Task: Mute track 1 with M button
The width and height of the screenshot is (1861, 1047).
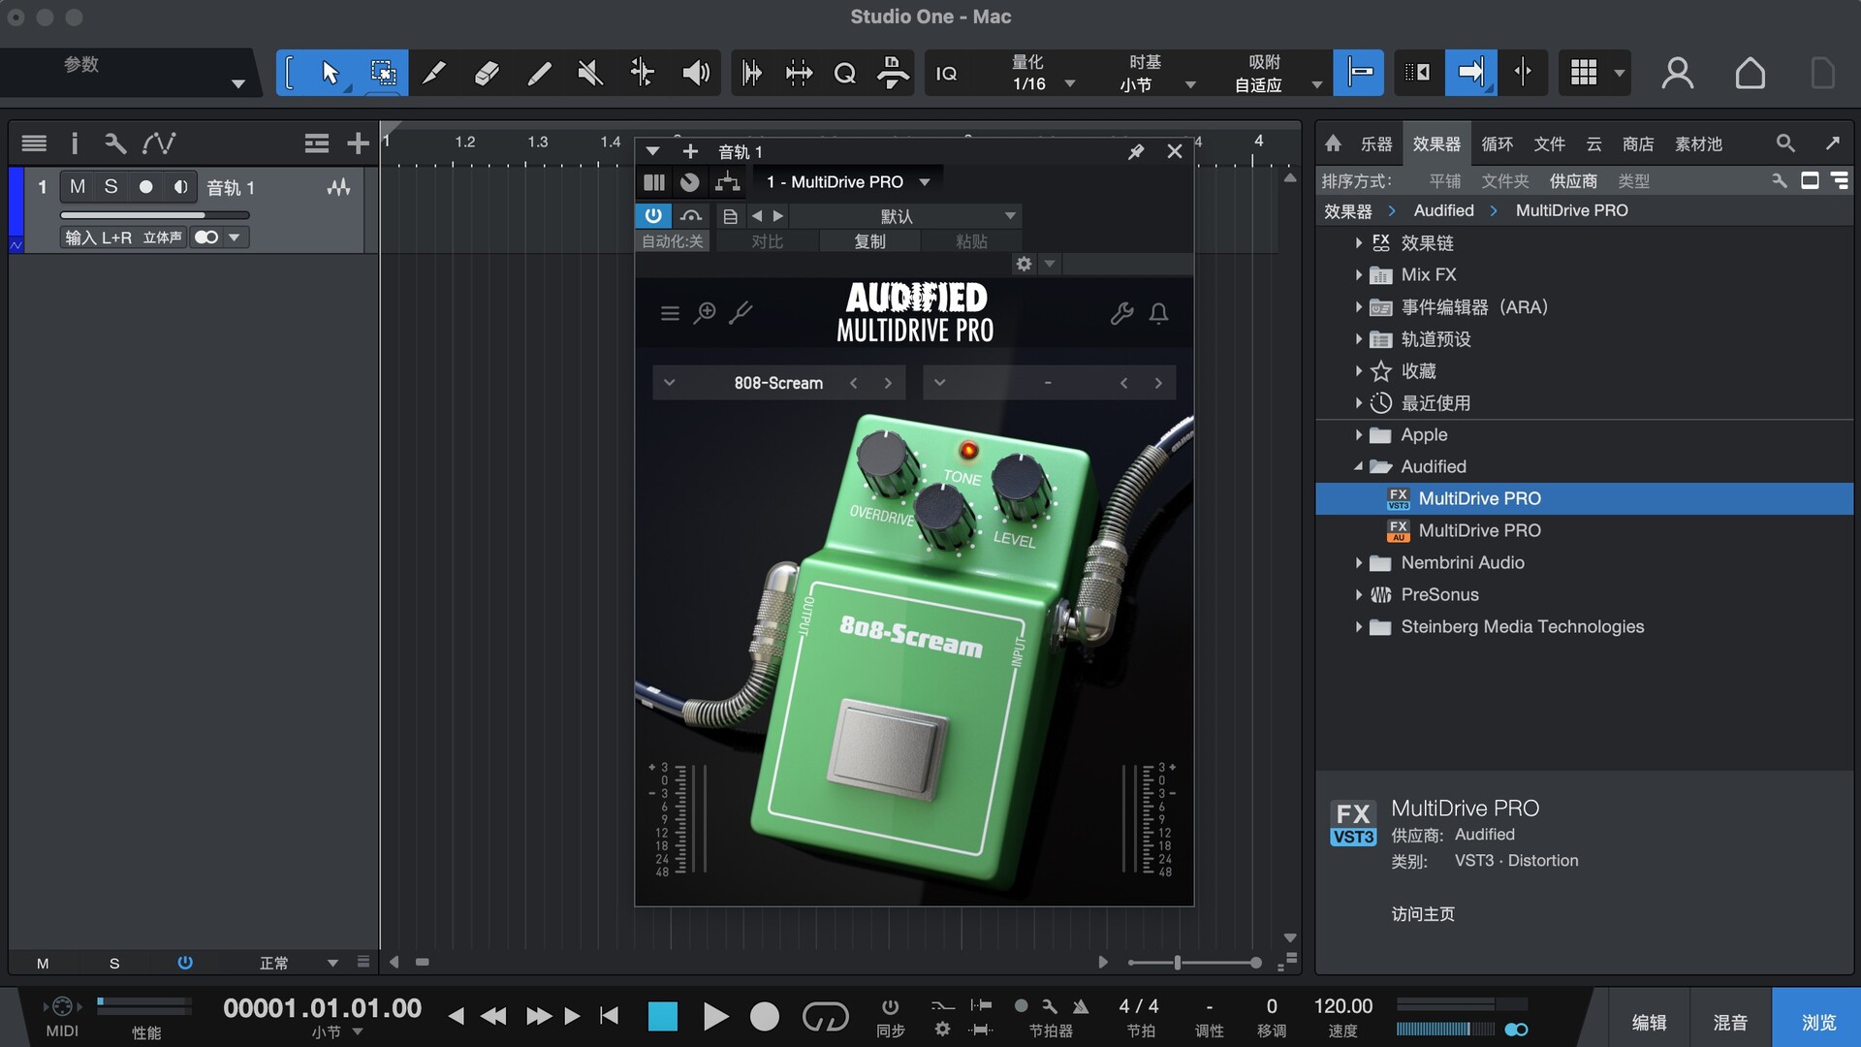Action: [78, 187]
